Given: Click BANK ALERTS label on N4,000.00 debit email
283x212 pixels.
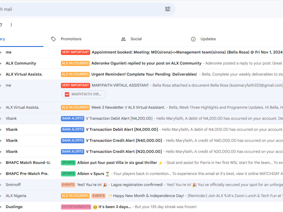Looking at the screenshot, I should [x=72, y=129].
